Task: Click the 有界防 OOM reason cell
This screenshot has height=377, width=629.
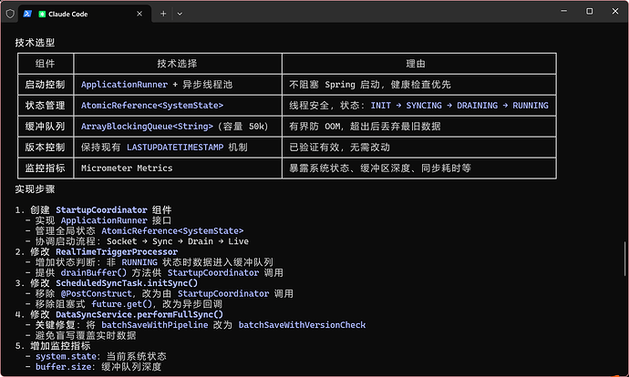Action: pos(419,127)
